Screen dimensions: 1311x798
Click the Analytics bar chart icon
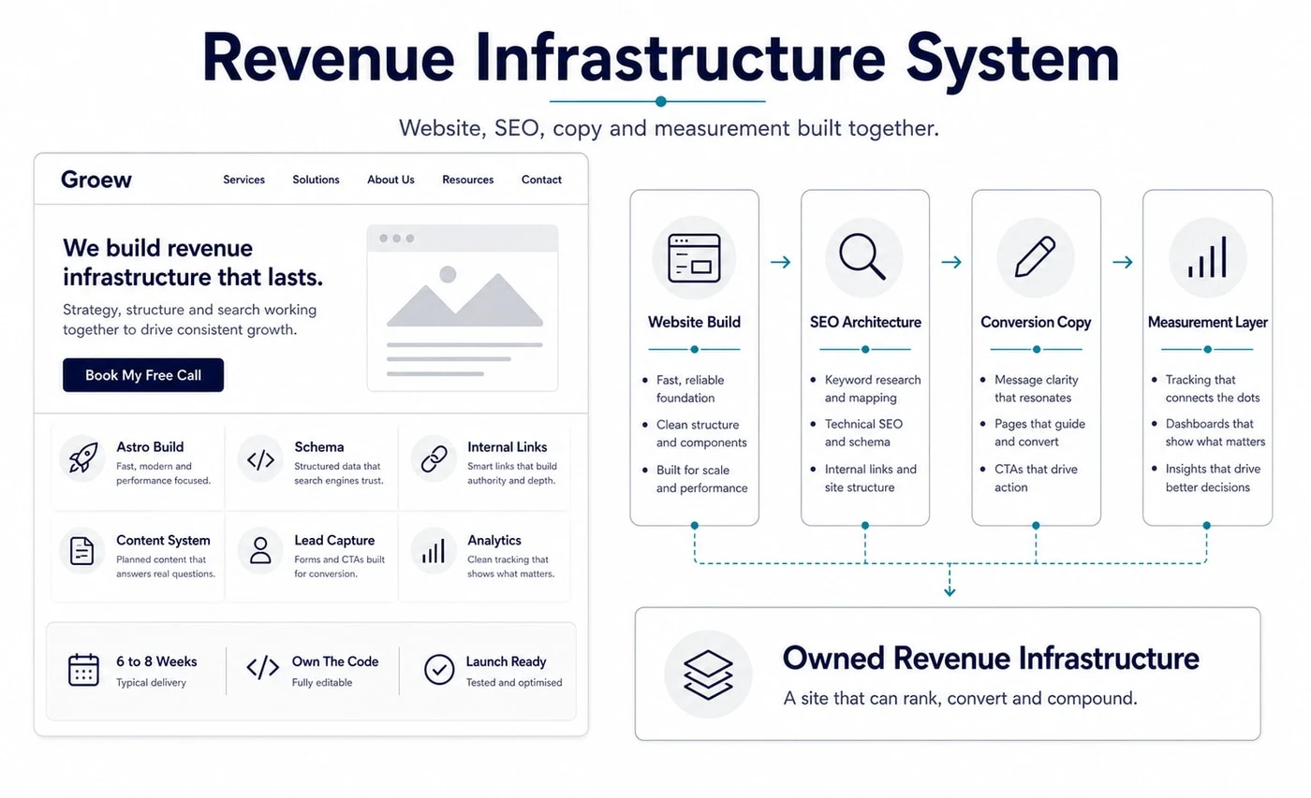[x=434, y=551]
